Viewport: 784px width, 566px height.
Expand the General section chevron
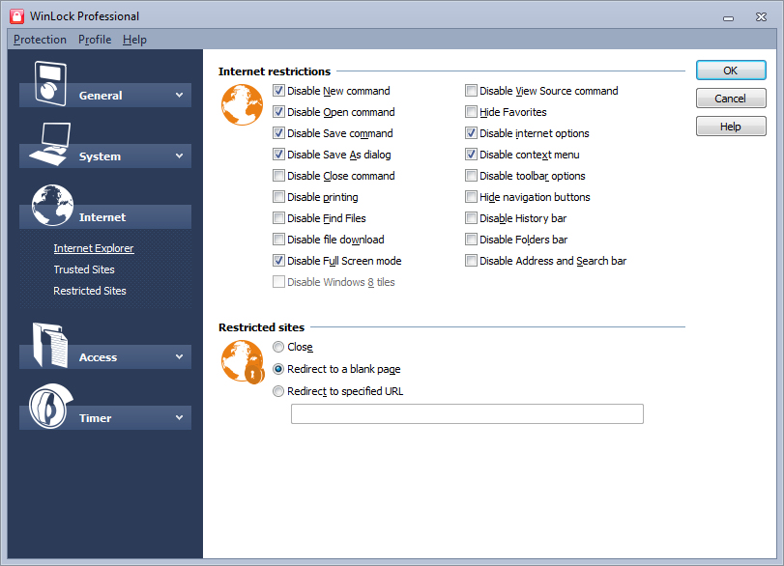click(x=179, y=95)
